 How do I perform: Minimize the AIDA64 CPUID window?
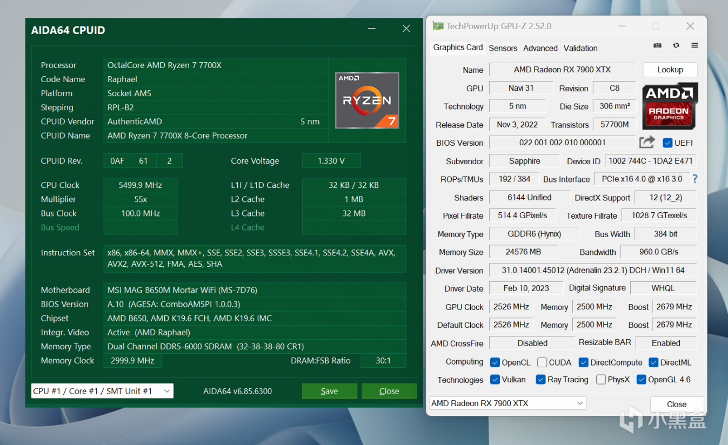coord(372,29)
